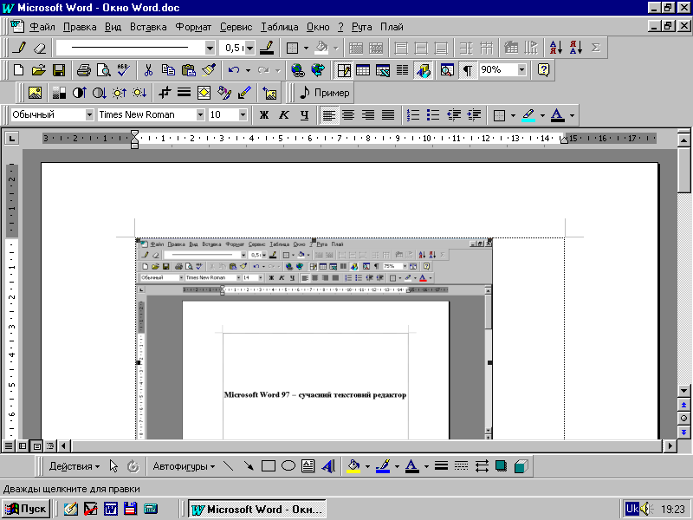This screenshot has height=520, width=693.
Task: Open Print Preview magnifier page icon
Action: [103, 70]
